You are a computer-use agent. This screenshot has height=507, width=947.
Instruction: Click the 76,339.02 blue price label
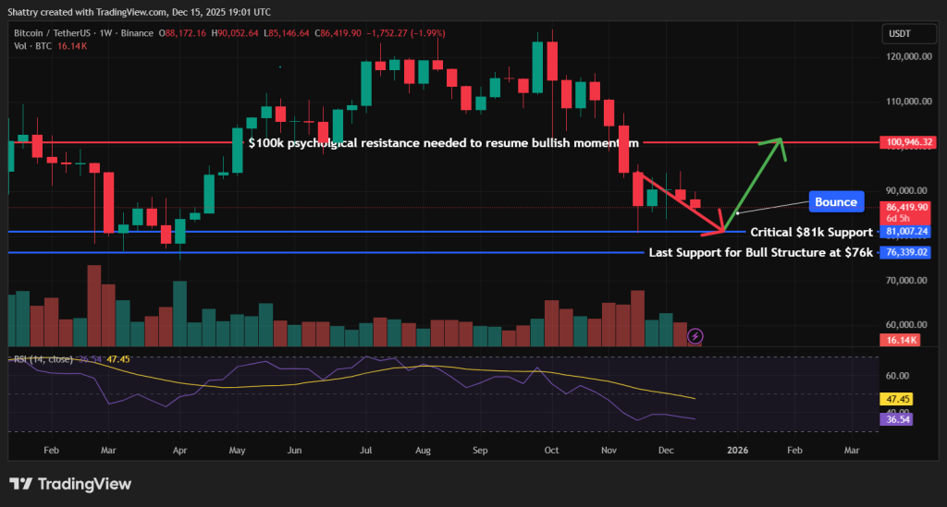(906, 252)
